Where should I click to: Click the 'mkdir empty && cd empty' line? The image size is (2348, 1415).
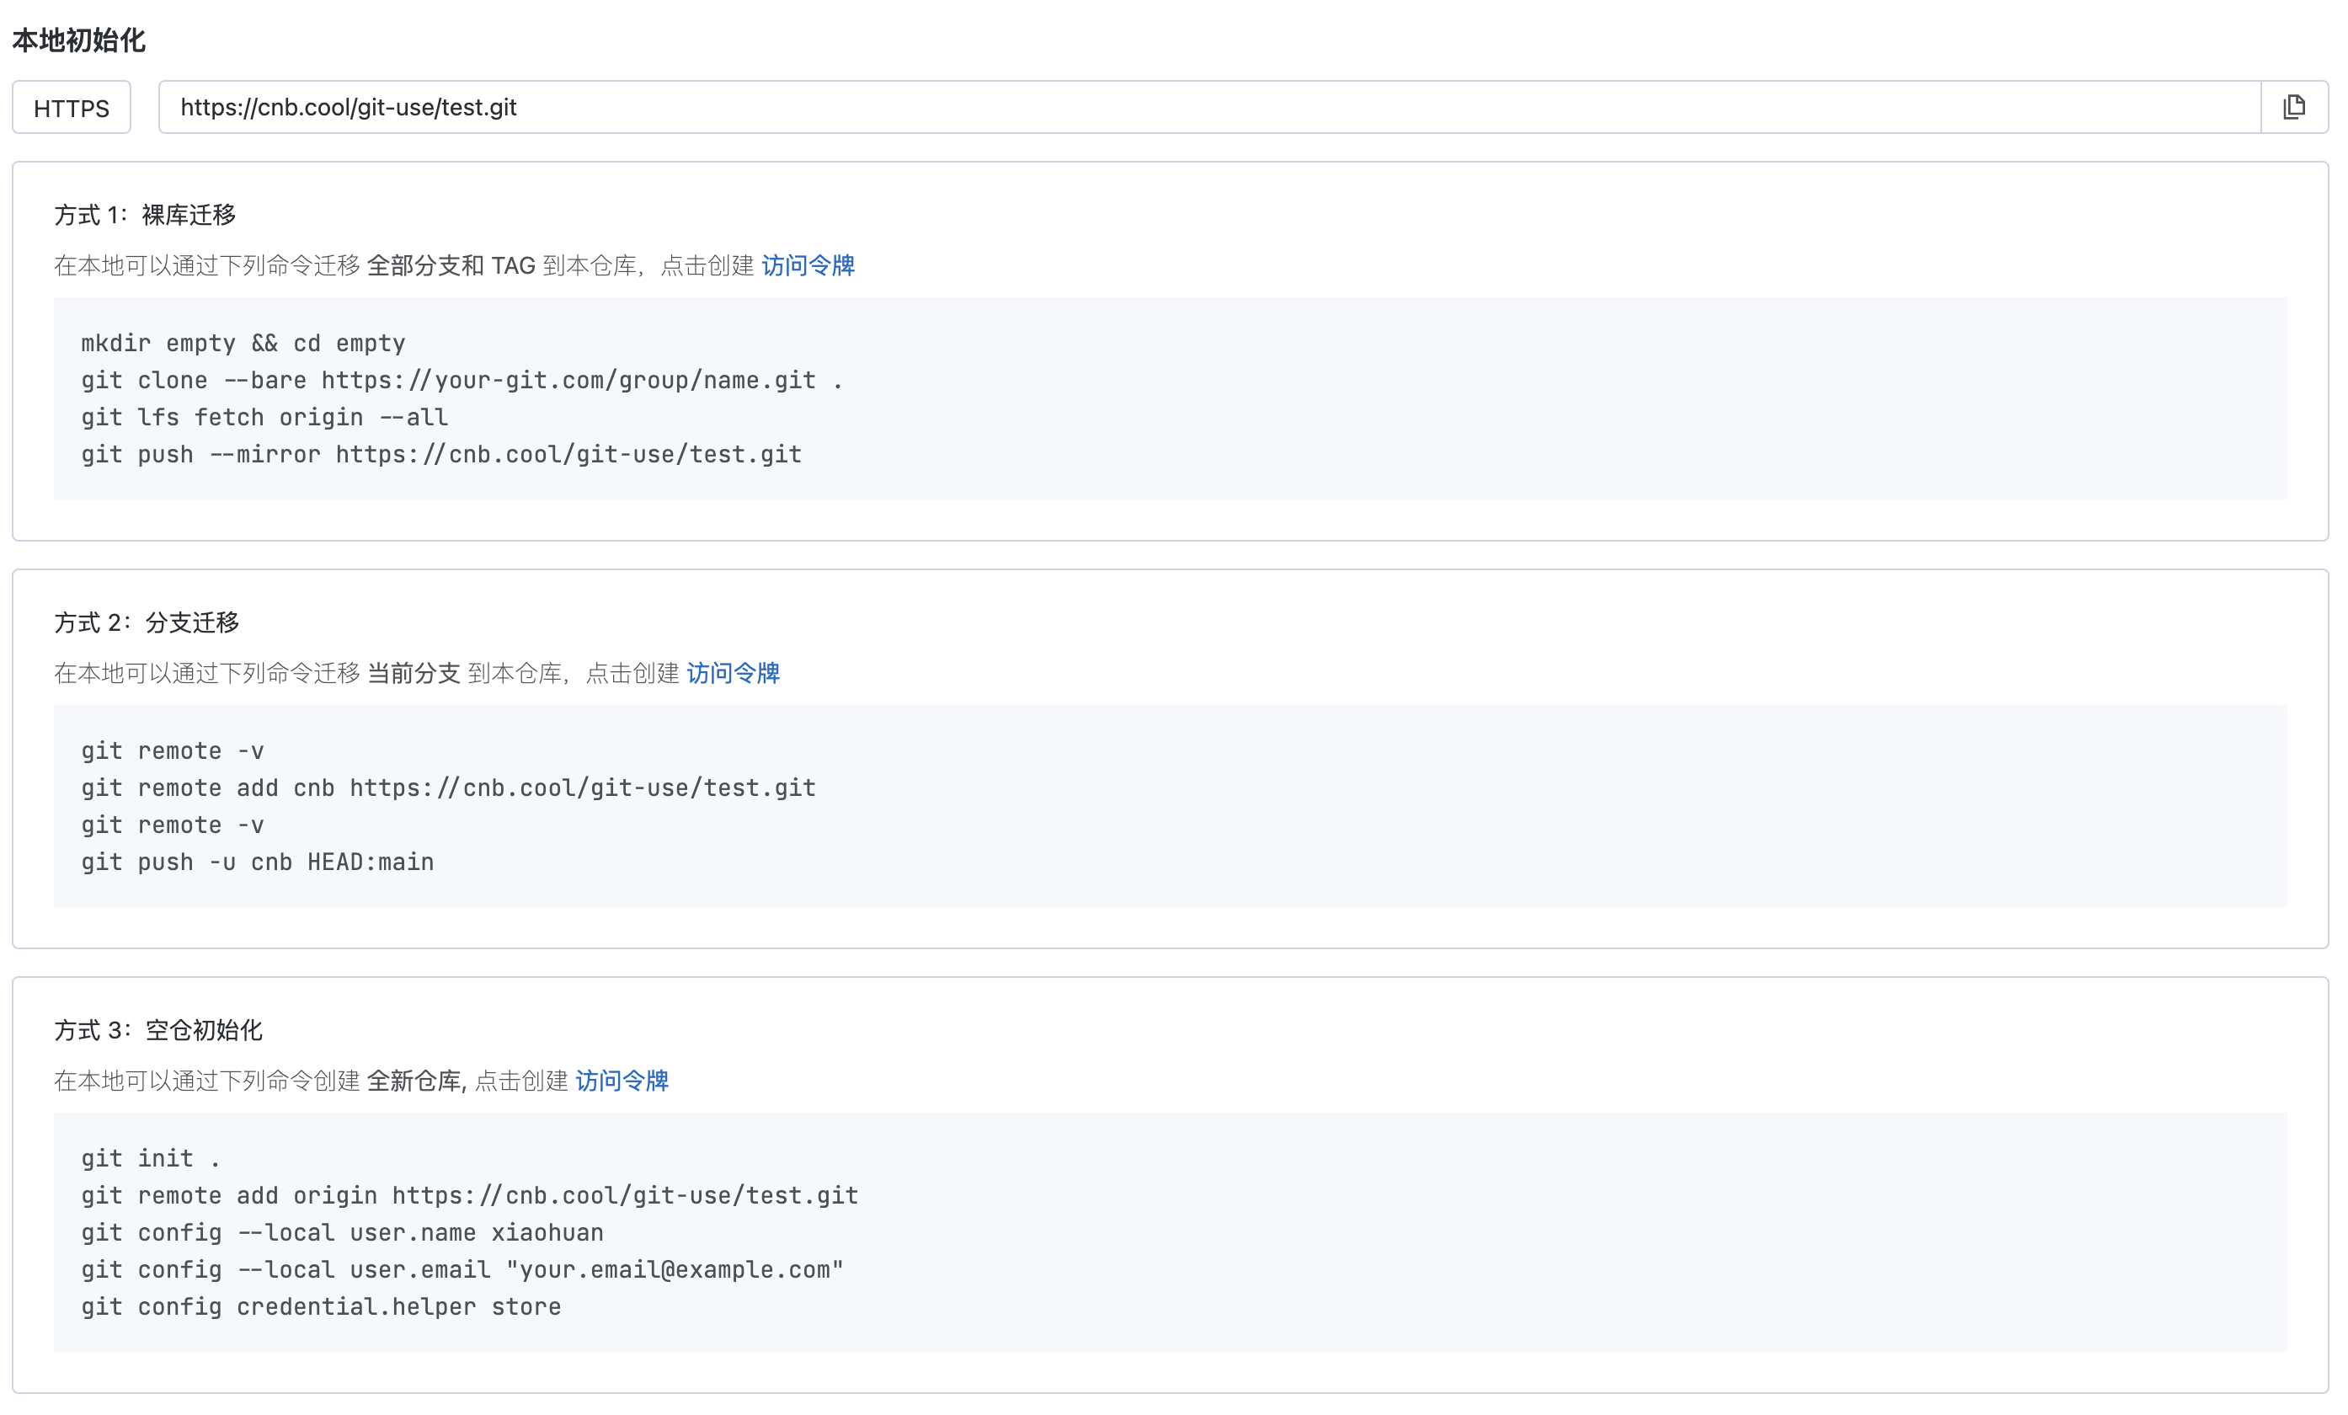coord(243,343)
